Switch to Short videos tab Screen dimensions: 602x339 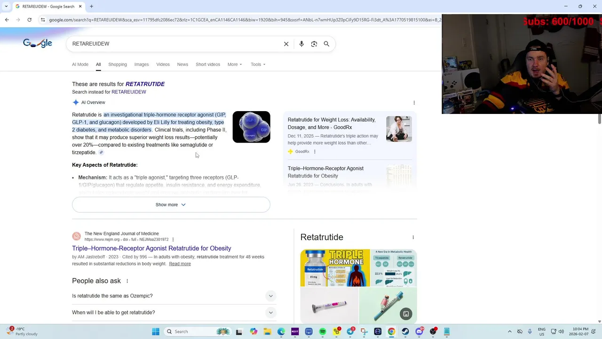(208, 65)
